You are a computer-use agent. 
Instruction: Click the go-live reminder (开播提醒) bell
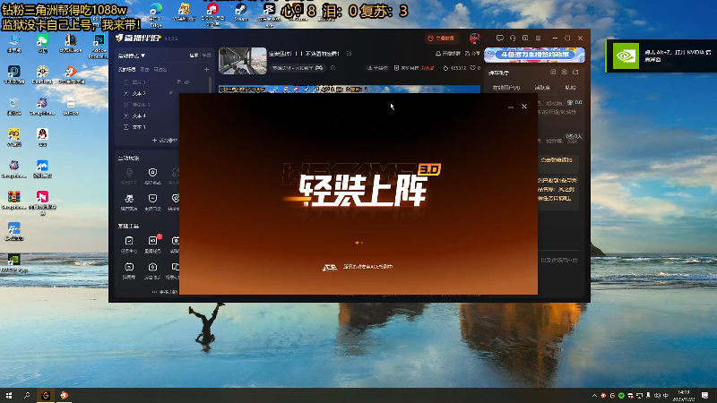[x=447, y=54]
